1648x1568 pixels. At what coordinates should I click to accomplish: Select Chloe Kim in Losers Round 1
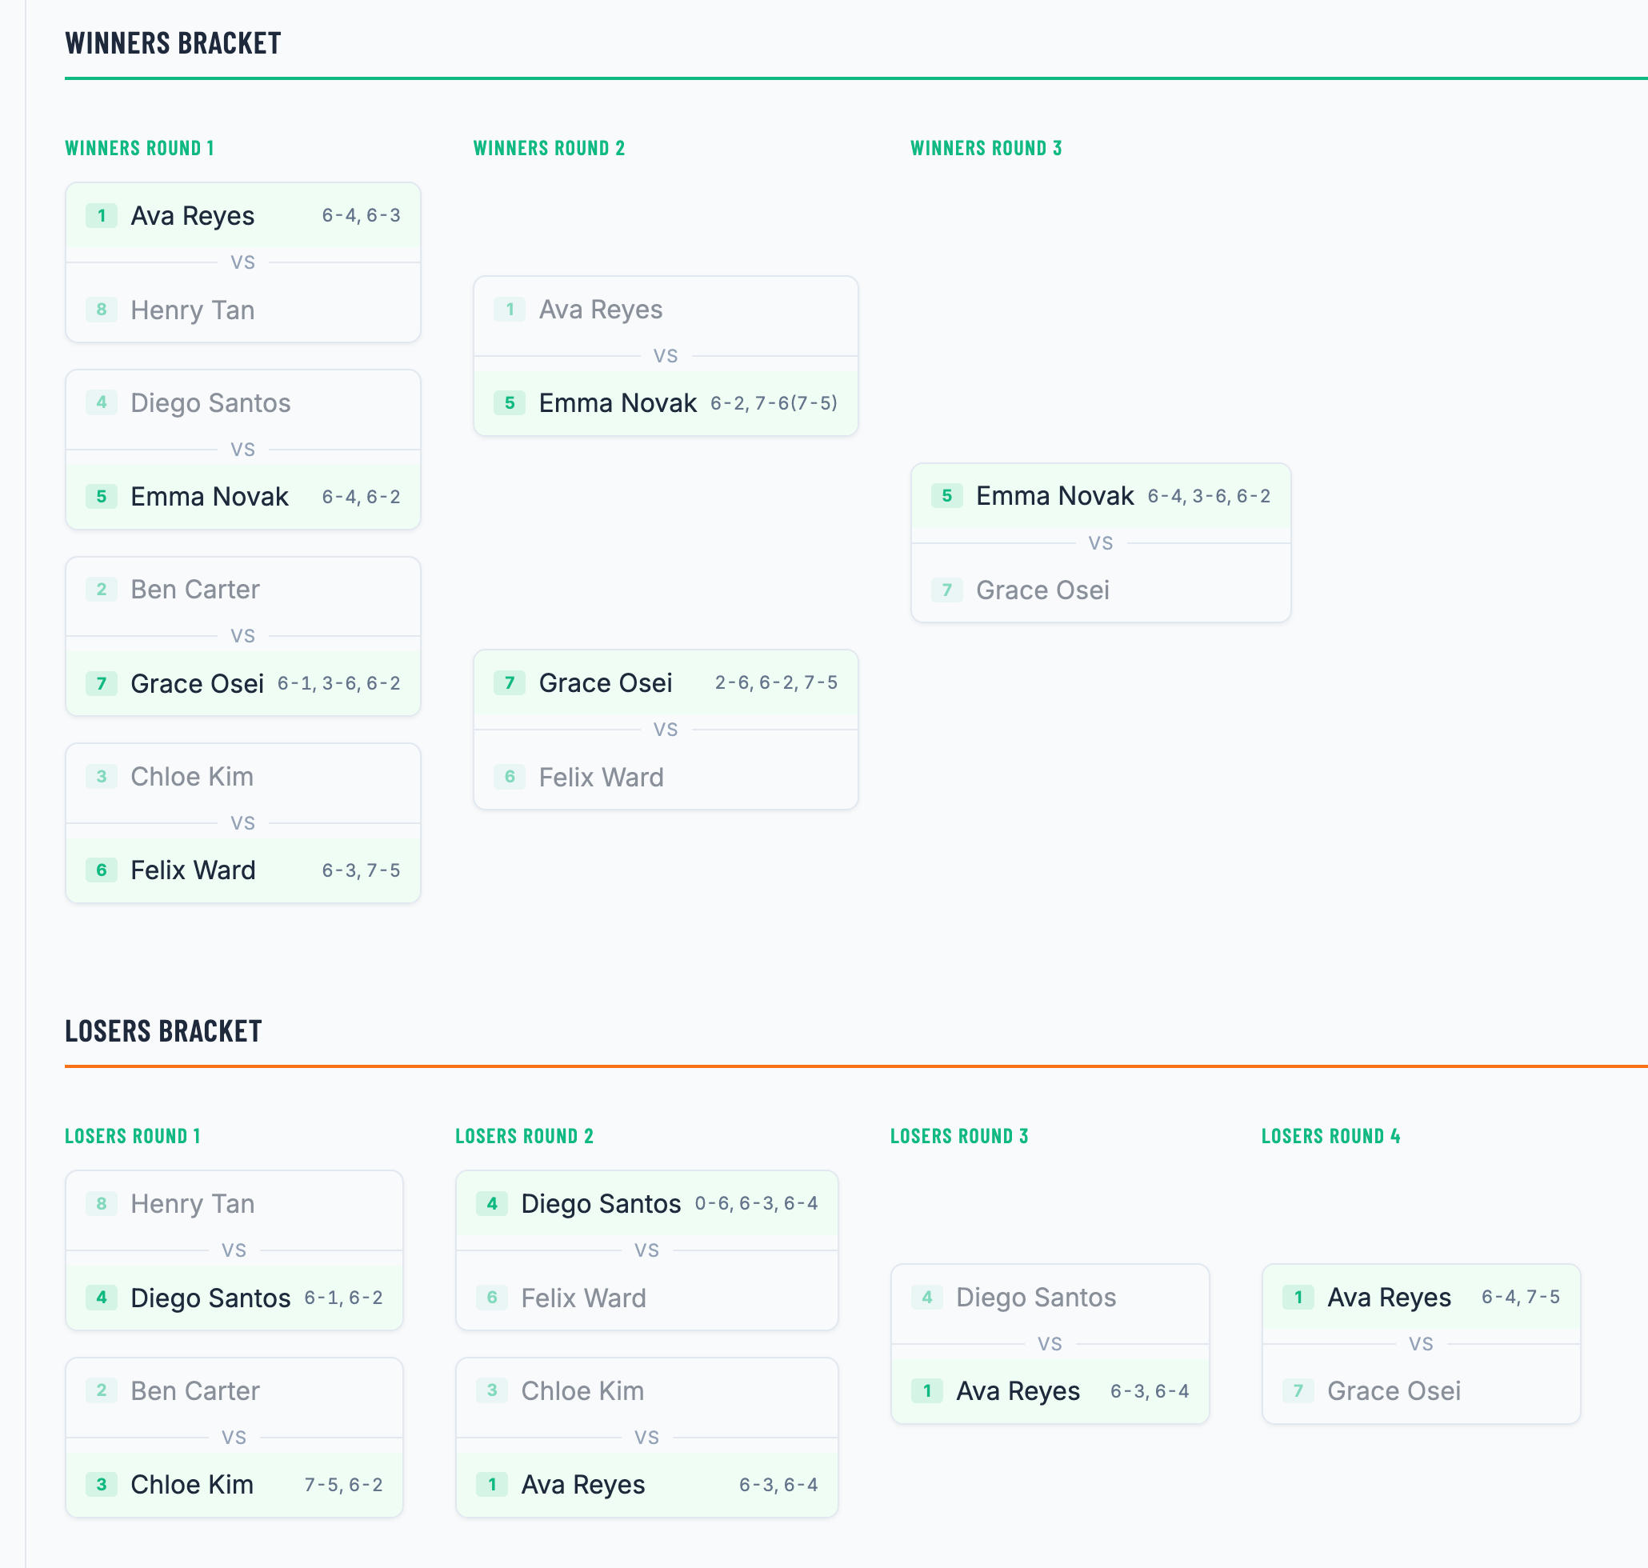(x=234, y=1485)
